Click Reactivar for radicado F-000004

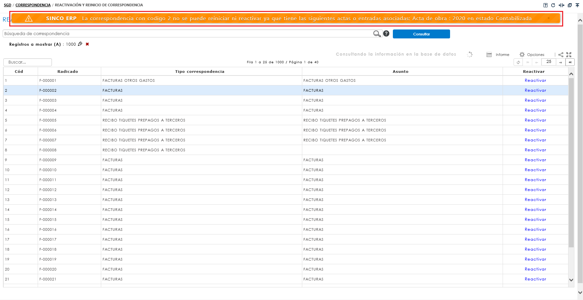tap(535, 110)
